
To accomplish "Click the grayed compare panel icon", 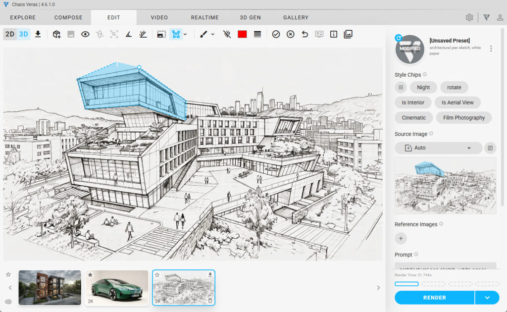I will (319, 34).
